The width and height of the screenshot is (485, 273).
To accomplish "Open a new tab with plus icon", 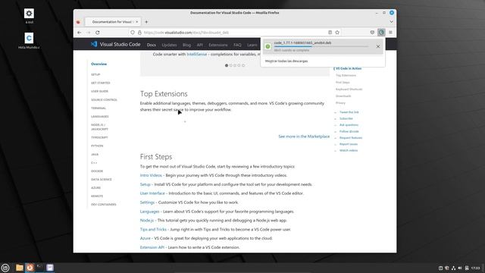I will pyautogui.click(x=146, y=22).
